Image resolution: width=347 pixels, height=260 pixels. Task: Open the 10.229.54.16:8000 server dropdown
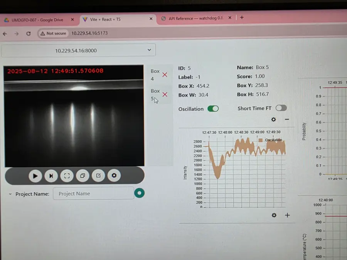coord(79,50)
